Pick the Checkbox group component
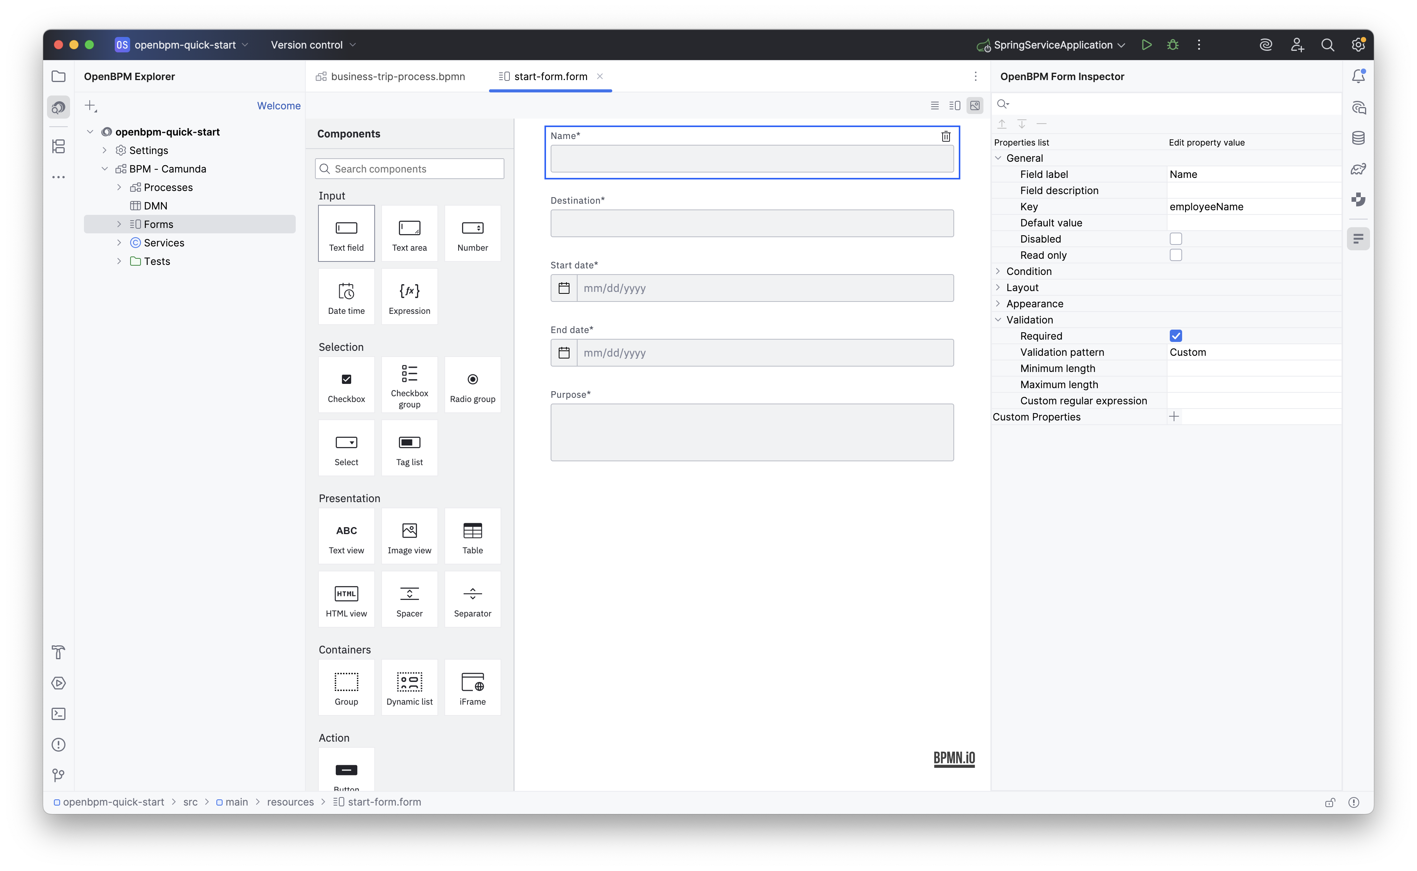The image size is (1417, 871). (409, 385)
